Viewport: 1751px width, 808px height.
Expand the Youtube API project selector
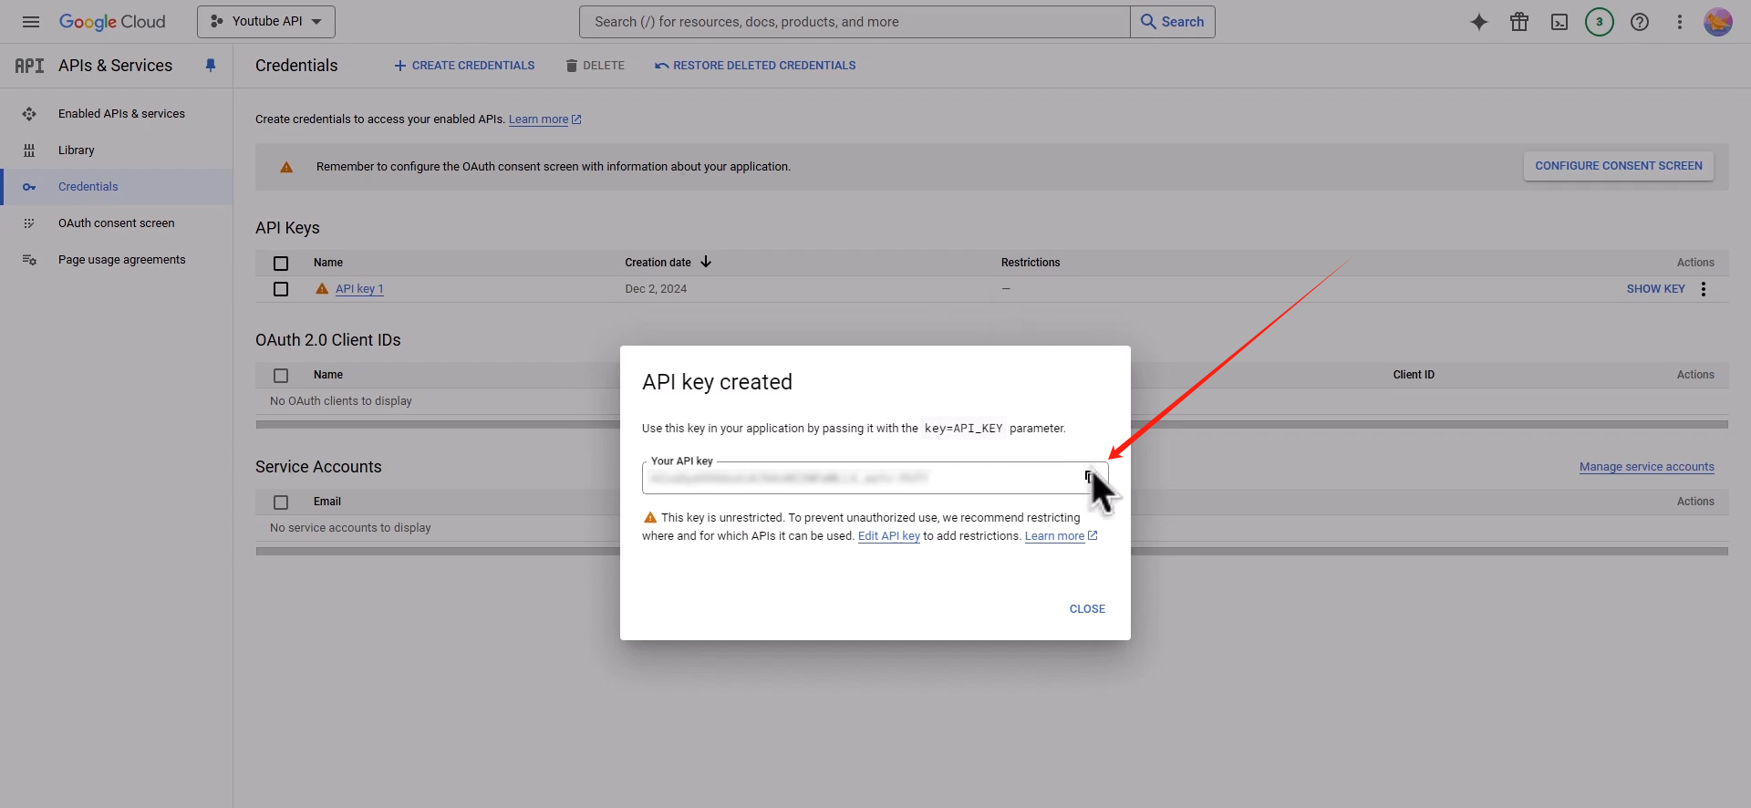(265, 22)
